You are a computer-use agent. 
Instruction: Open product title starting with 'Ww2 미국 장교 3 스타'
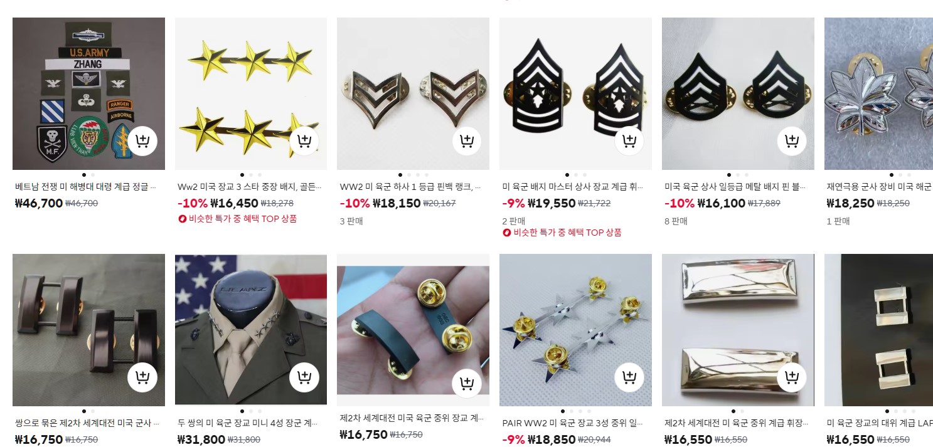[x=250, y=187]
